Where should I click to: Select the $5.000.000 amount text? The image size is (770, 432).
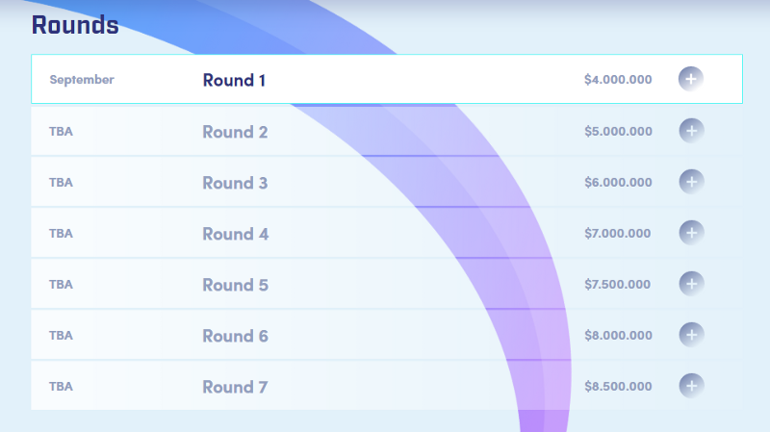click(x=618, y=132)
